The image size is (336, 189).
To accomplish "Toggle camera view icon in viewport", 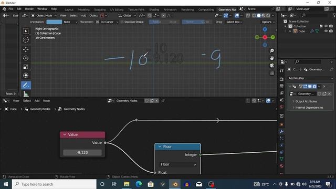I will coord(272,65).
